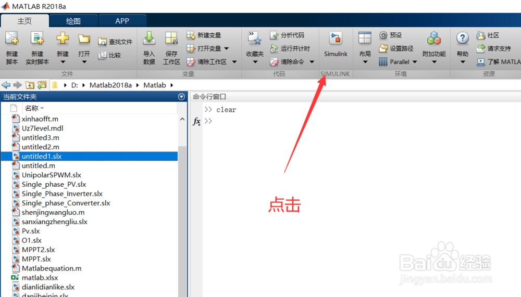This screenshot has width=521, height=297.
Task: Go back with the left arrow
Action: (x=6, y=85)
